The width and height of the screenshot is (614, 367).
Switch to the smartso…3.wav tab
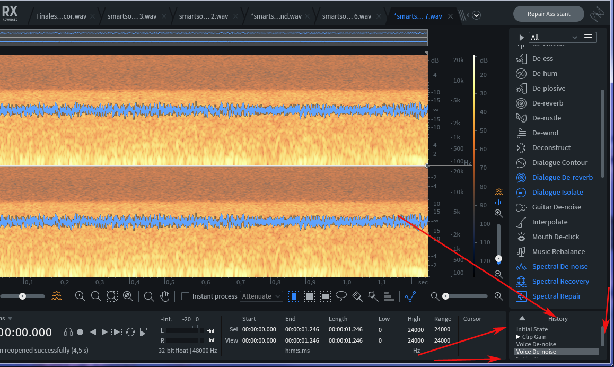[132, 16]
